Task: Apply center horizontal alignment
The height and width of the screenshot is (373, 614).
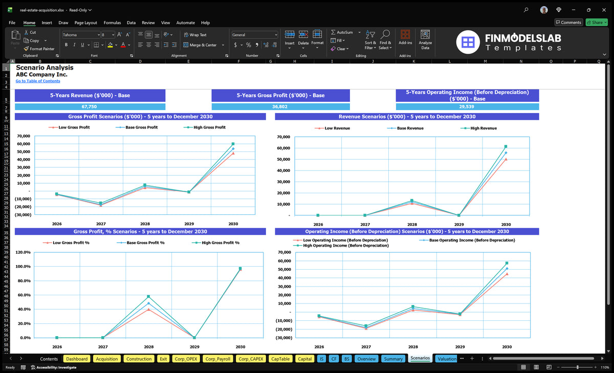Action: tap(149, 45)
